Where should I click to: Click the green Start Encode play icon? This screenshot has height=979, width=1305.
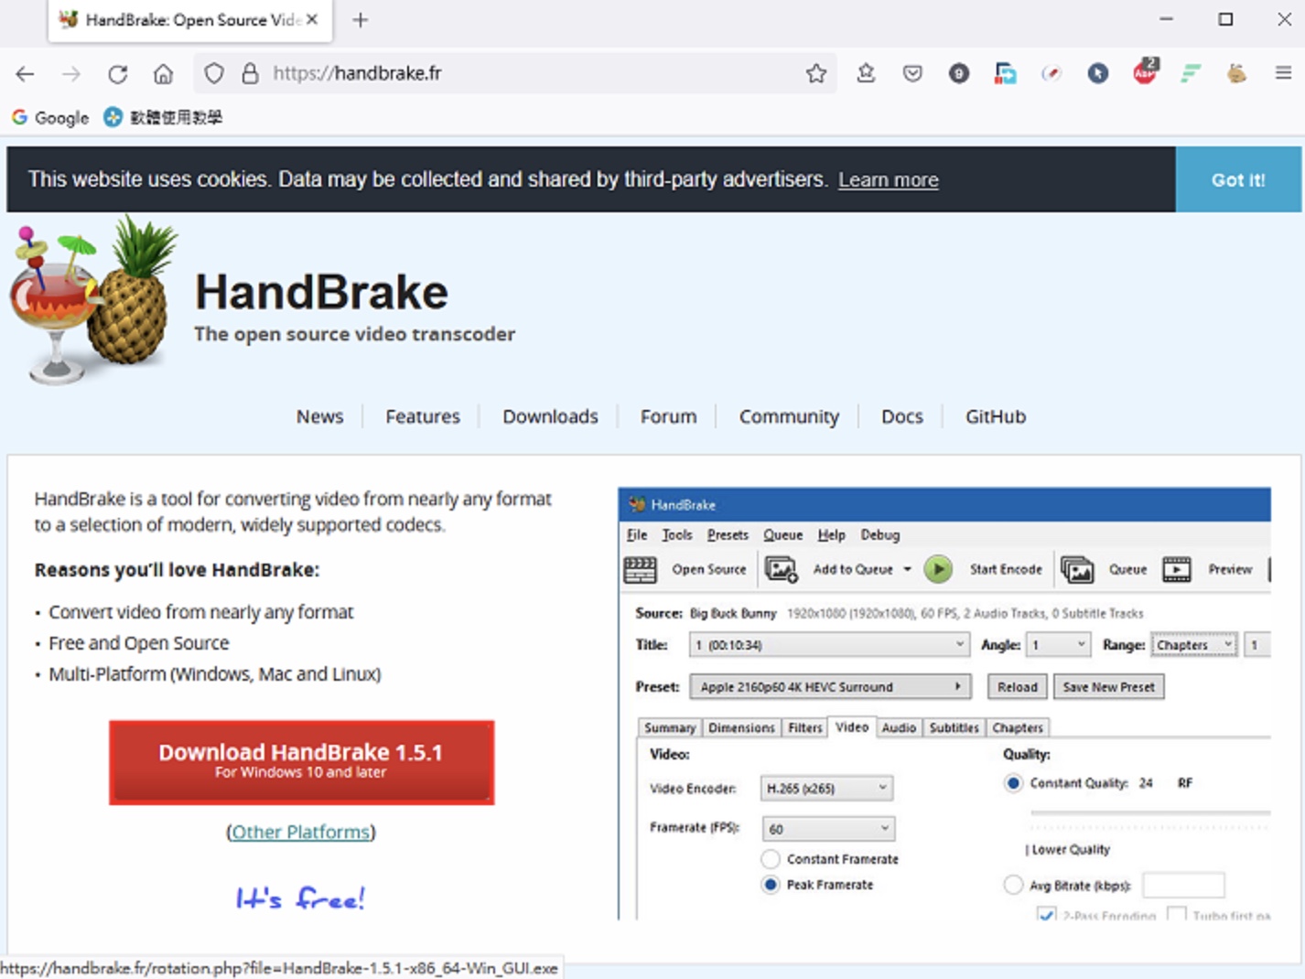[938, 569]
